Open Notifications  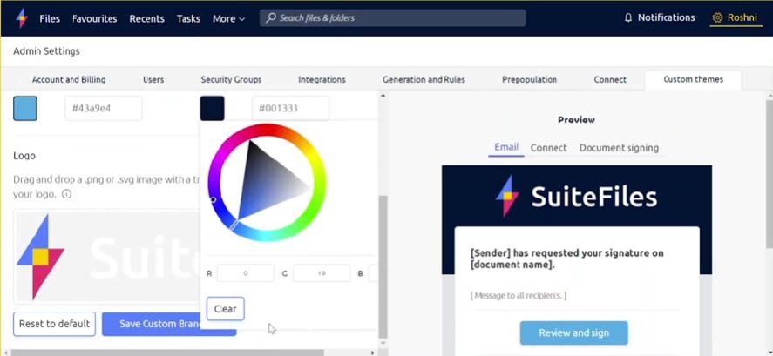pyautogui.click(x=659, y=17)
